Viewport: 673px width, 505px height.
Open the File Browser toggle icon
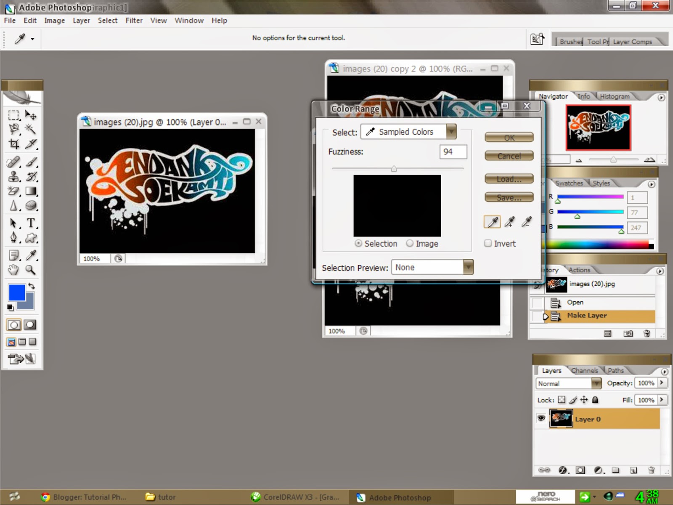tap(537, 39)
